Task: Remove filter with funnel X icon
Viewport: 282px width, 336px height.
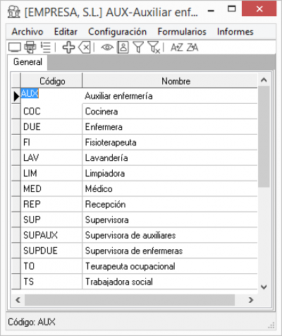Action: click(154, 47)
